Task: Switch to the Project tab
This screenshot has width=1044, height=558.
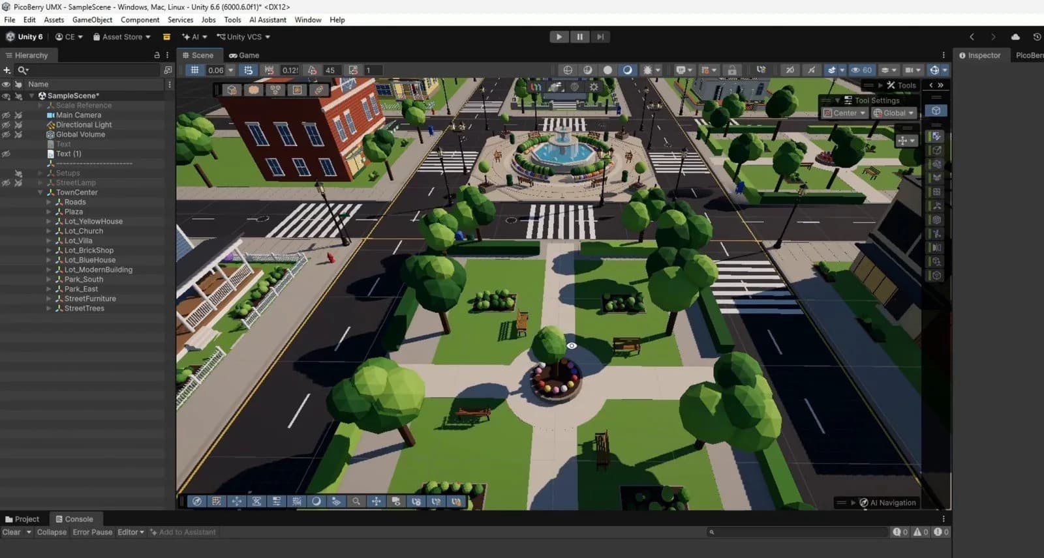Action: point(22,520)
